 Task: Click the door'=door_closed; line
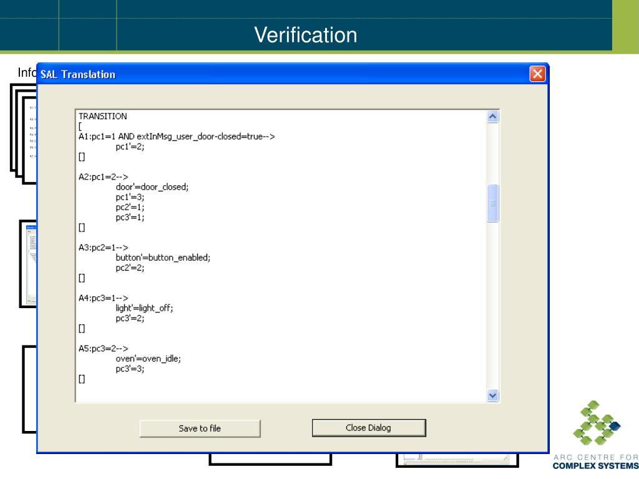152,187
